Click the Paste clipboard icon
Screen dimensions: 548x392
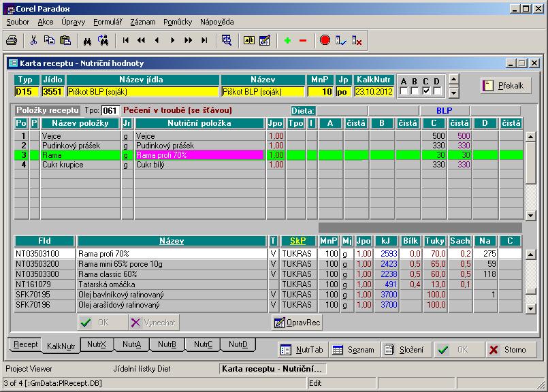65,41
